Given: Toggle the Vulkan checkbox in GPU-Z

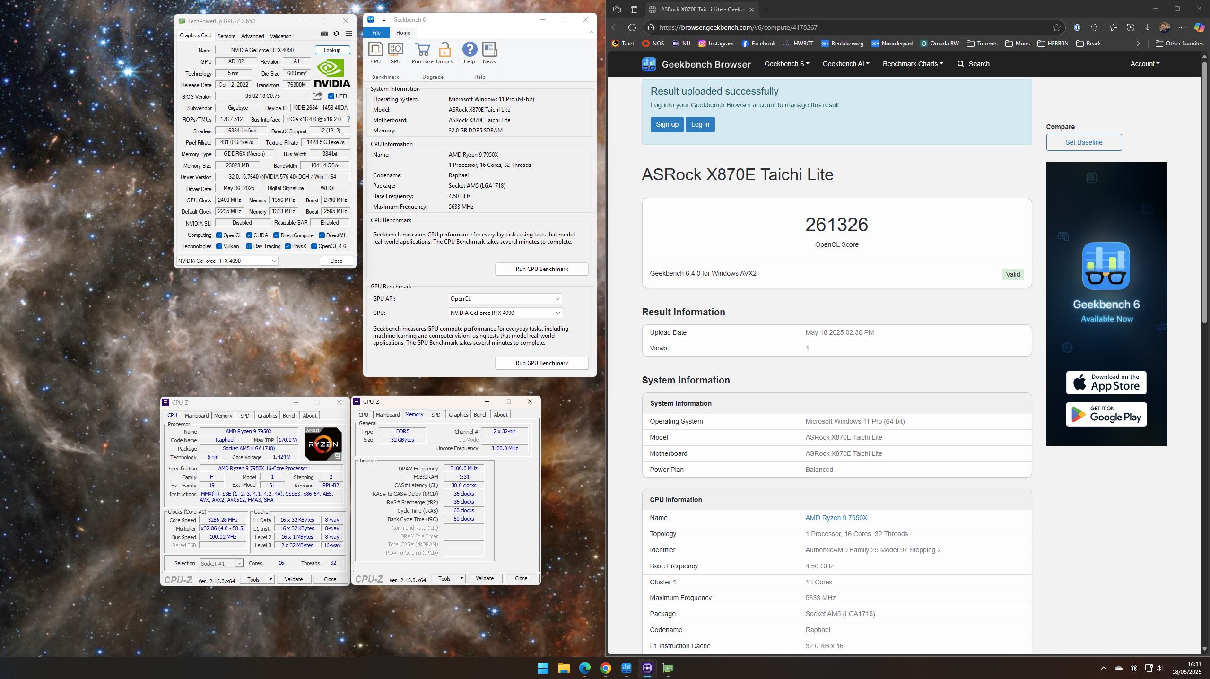Looking at the screenshot, I should click(219, 246).
